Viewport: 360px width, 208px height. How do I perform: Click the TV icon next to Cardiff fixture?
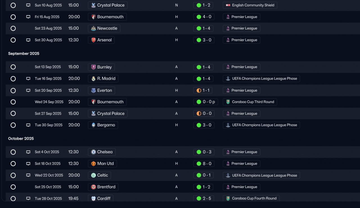(28, 198)
